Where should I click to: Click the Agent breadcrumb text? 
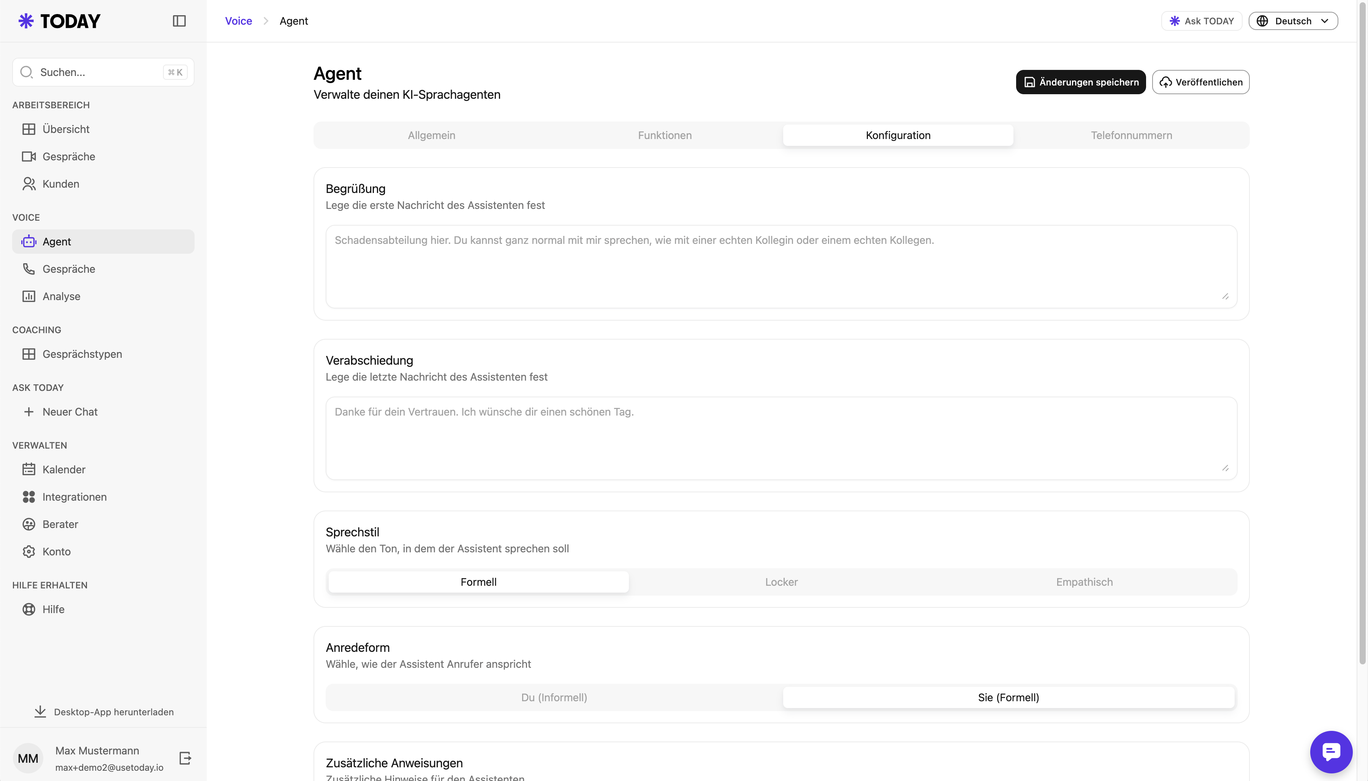coord(294,21)
